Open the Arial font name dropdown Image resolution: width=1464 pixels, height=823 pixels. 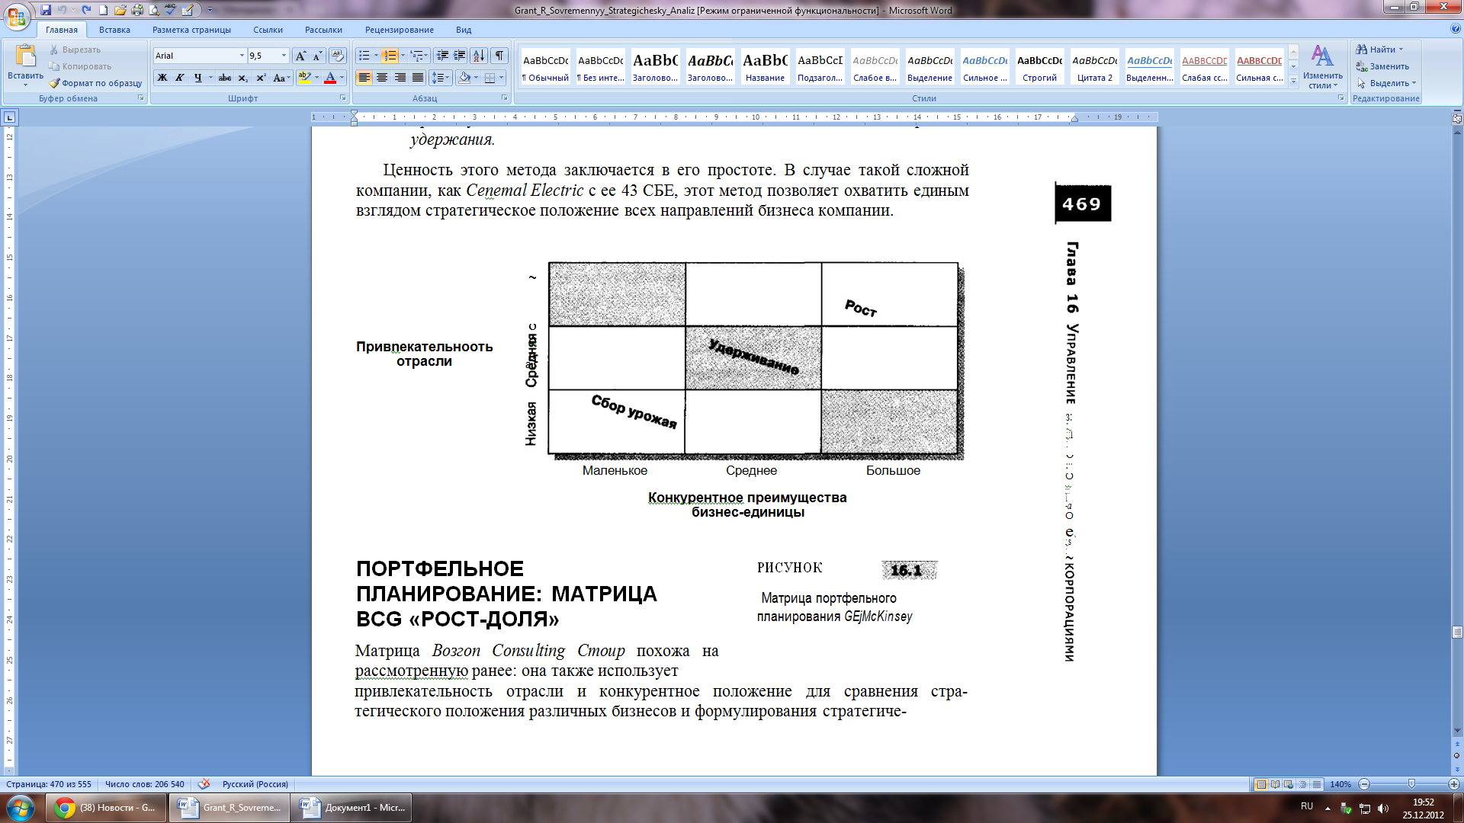tap(242, 56)
